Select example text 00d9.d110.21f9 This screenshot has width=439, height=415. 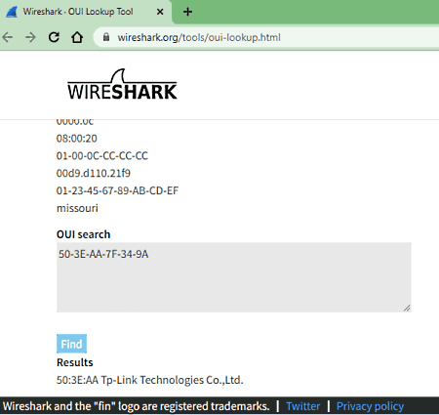(94, 173)
